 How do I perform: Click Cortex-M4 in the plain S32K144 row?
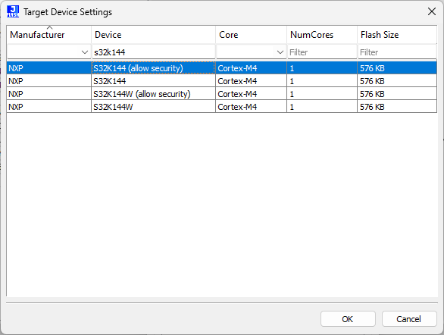coord(237,81)
